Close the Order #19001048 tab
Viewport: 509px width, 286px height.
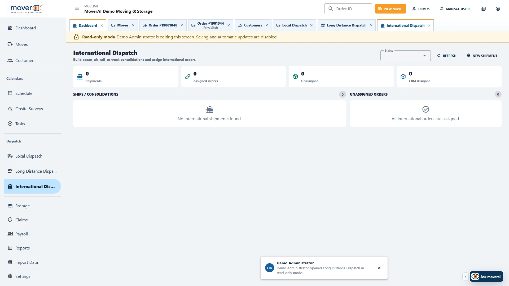point(182,25)
